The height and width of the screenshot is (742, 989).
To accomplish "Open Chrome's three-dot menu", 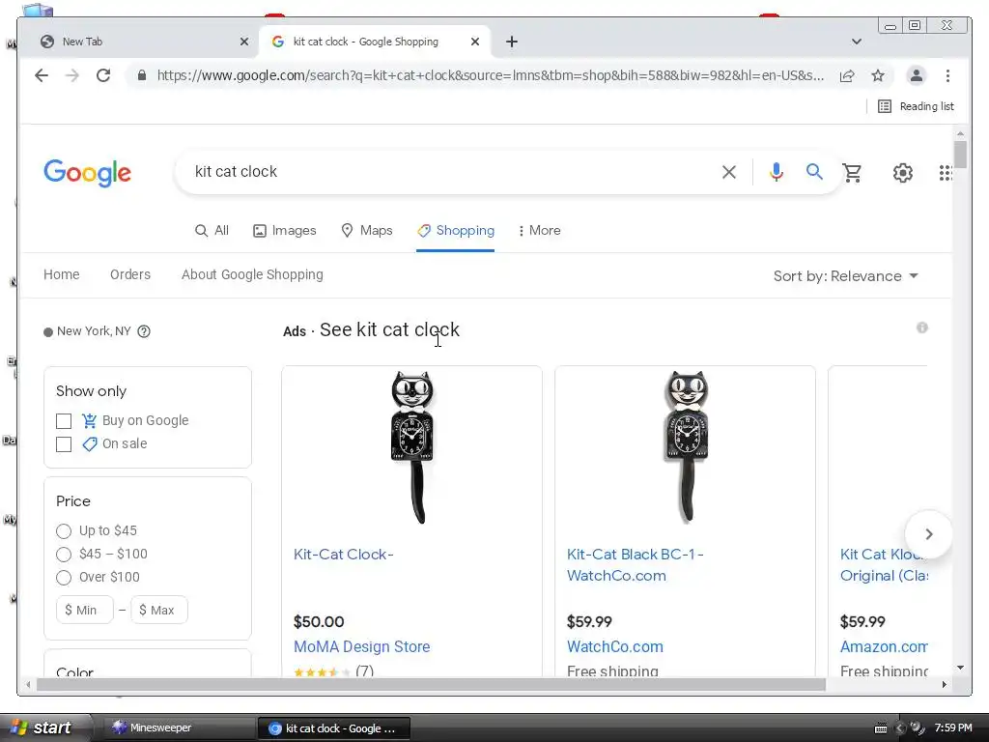I will coord(947,75).
